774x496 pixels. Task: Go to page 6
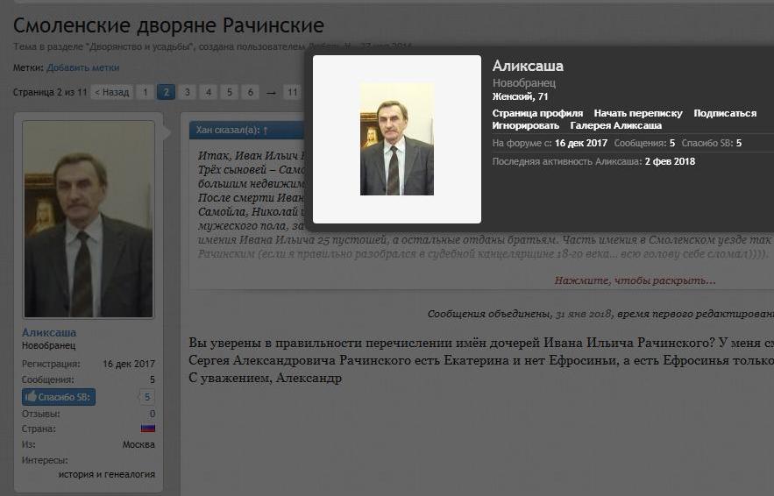pyautogui.click(x=251, y=92)
